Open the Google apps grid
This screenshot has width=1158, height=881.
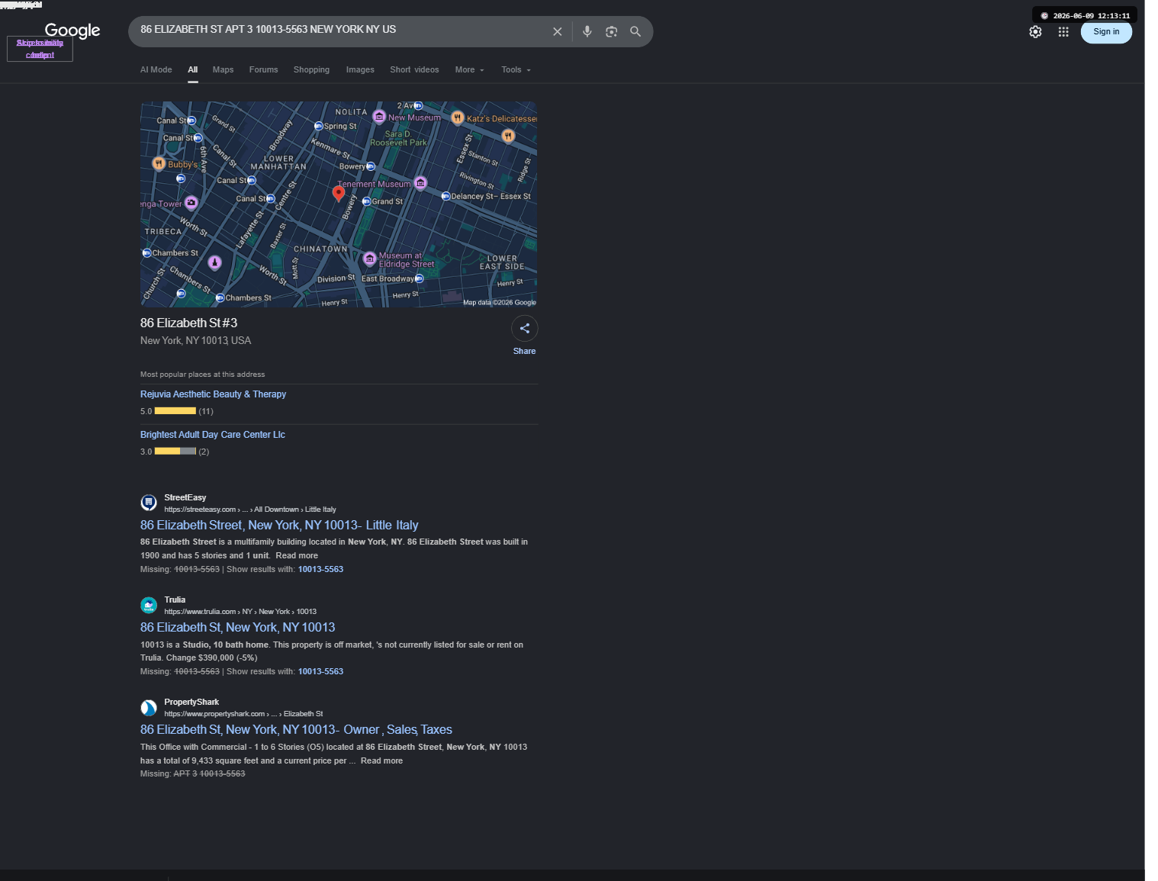tap(1063, 32)
